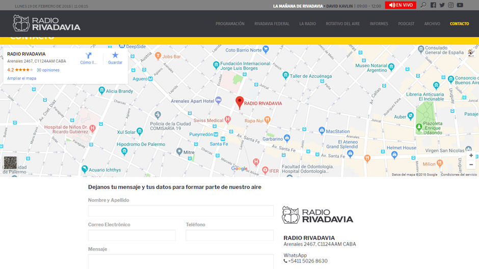The width and height of the screenshot is (479, 269).
Task: Open the Programación menu item
Action: point(230,24)
